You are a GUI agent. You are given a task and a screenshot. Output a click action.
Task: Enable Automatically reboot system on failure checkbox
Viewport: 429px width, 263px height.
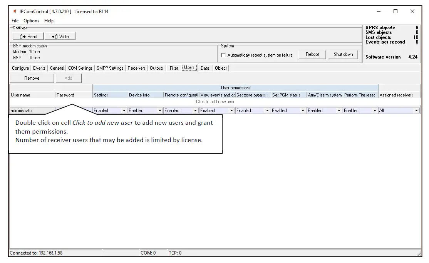pos(223,55)
